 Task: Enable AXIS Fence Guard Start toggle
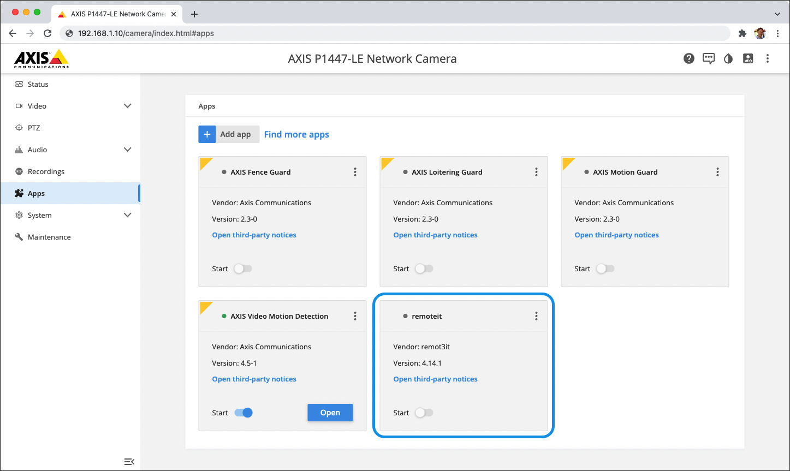tap(242, 269)
